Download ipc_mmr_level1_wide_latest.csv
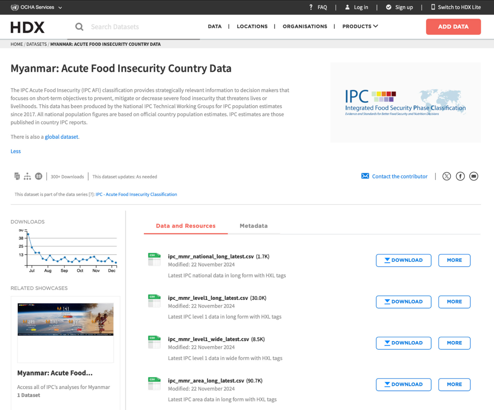 403,343
